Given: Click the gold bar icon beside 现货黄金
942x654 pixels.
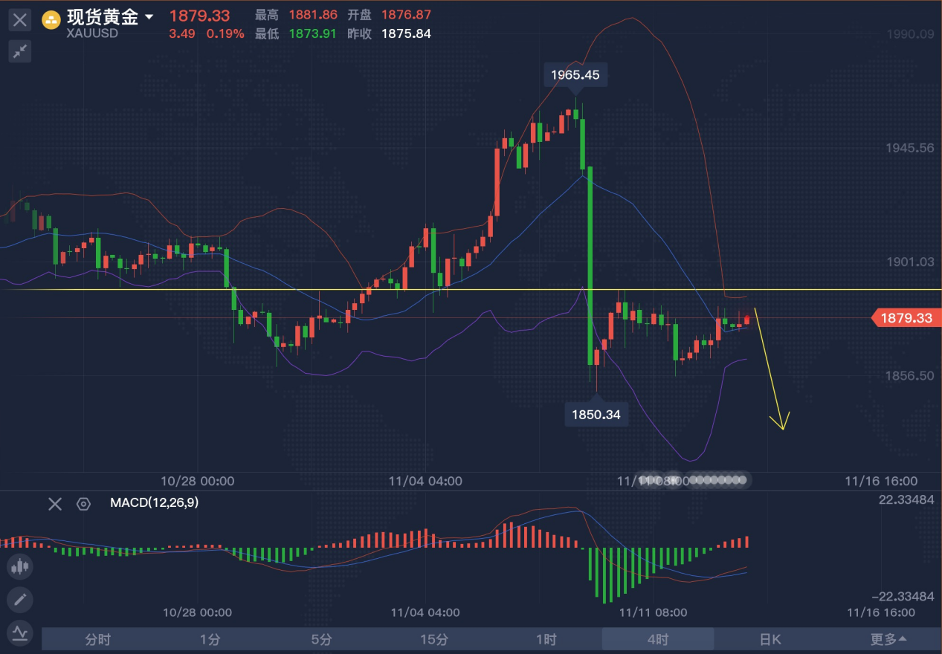Looking at the screenshot, I should tap(51, 20).
